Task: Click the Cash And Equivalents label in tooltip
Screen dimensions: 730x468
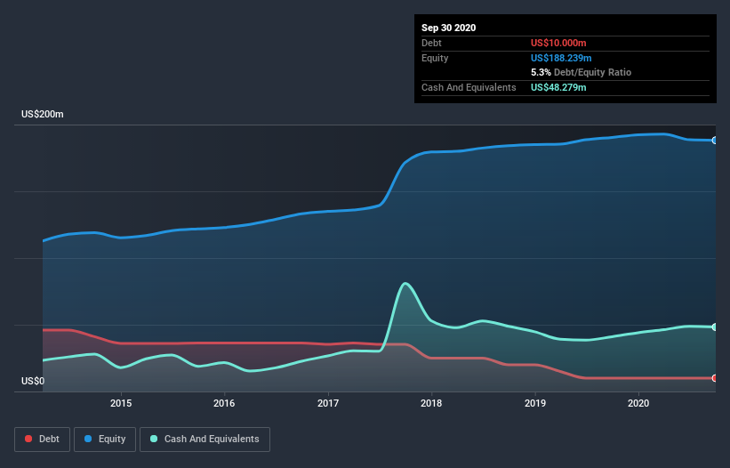Action: [x=469, y=87]
